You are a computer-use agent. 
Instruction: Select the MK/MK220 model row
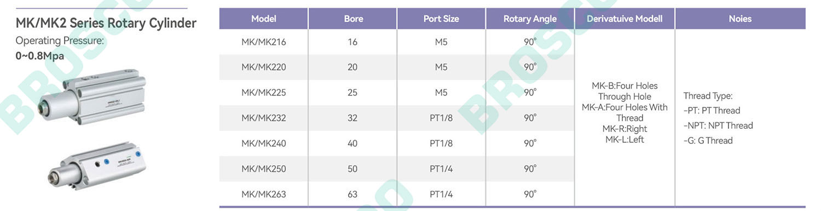tap(397, 67)
